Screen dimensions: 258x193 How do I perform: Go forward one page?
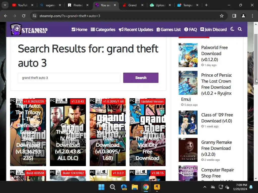[15, 16]
